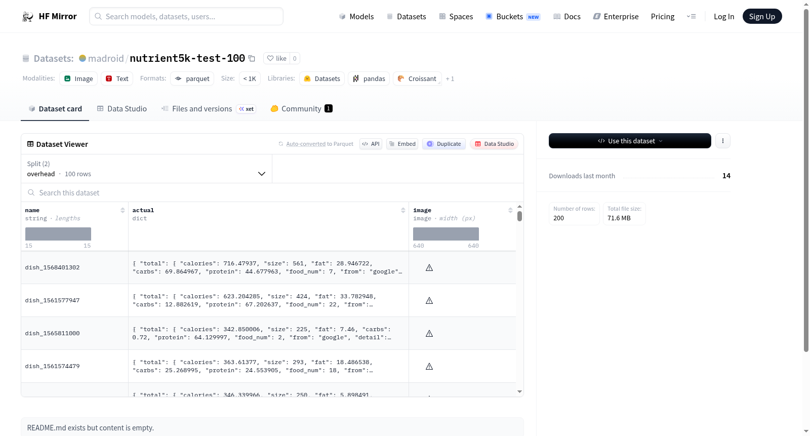Click the page vertical scrollbar

[x=806, y=180]
